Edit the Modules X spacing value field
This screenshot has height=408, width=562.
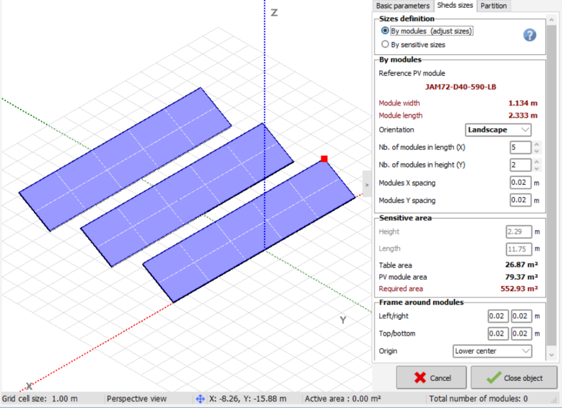coord(520,183)
